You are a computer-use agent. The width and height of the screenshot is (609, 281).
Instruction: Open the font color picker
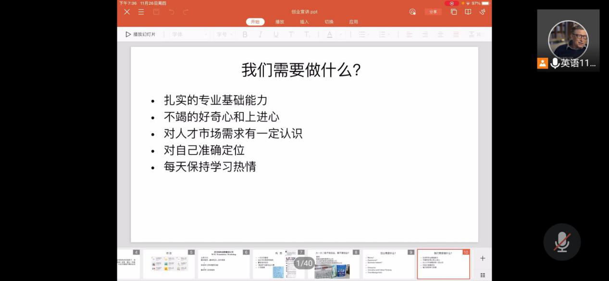[332, 35]
